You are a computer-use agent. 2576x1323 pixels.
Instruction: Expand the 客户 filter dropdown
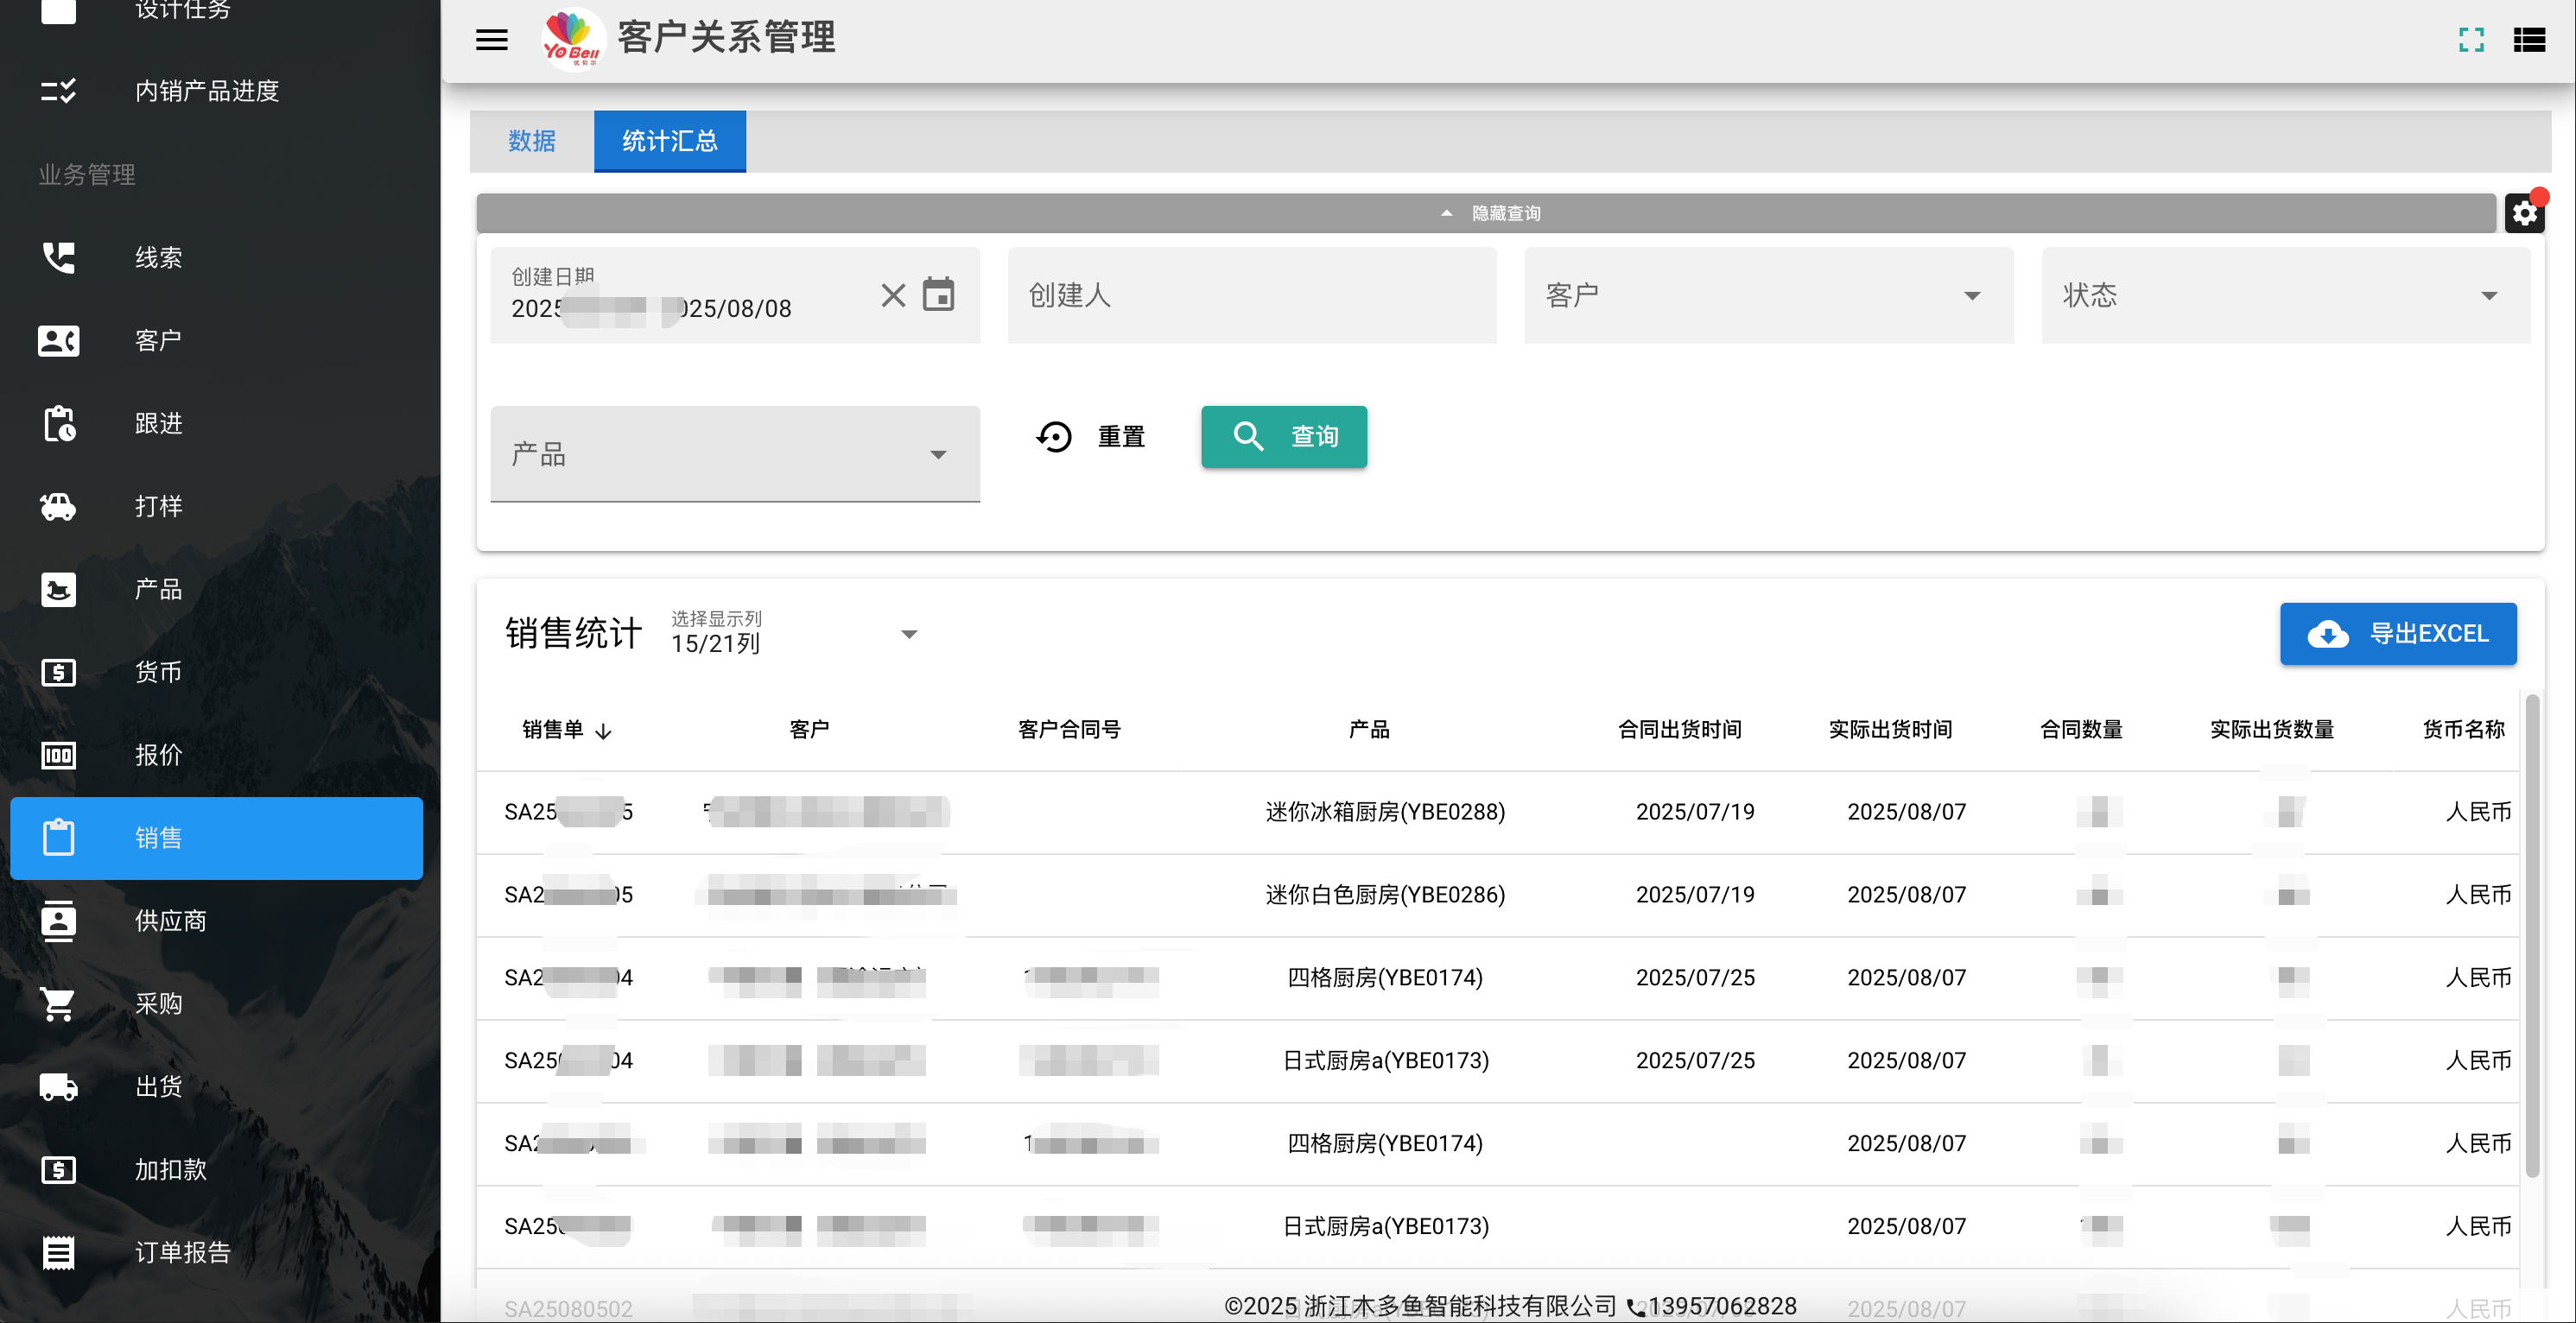point(1768,295)
